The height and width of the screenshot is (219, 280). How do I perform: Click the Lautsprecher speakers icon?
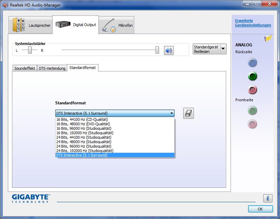(x=19, y=25)
